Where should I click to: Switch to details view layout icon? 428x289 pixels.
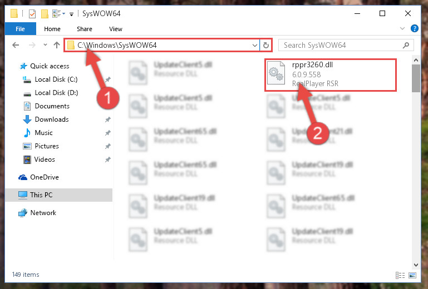click(x=400, y=275)
